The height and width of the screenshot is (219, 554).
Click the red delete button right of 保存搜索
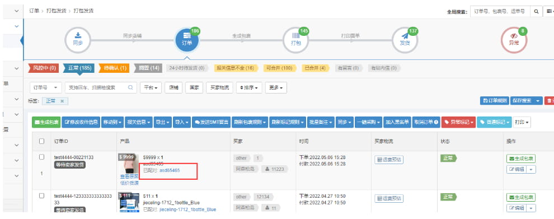[549, 101]
